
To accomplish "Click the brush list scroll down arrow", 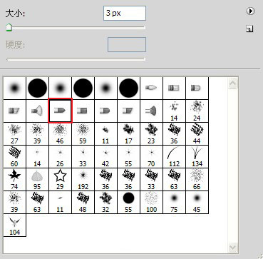I will click(x=232, y=247).
